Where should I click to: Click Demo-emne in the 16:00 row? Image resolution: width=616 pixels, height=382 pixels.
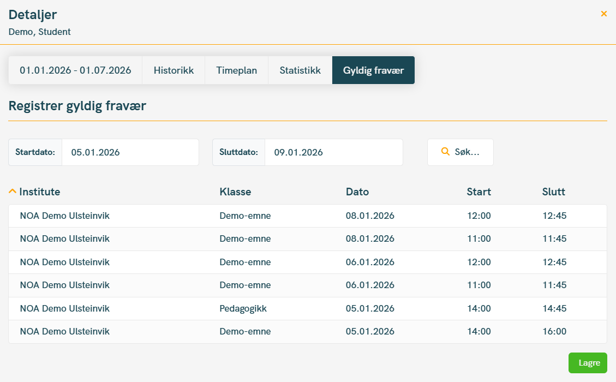click(245, 331)
